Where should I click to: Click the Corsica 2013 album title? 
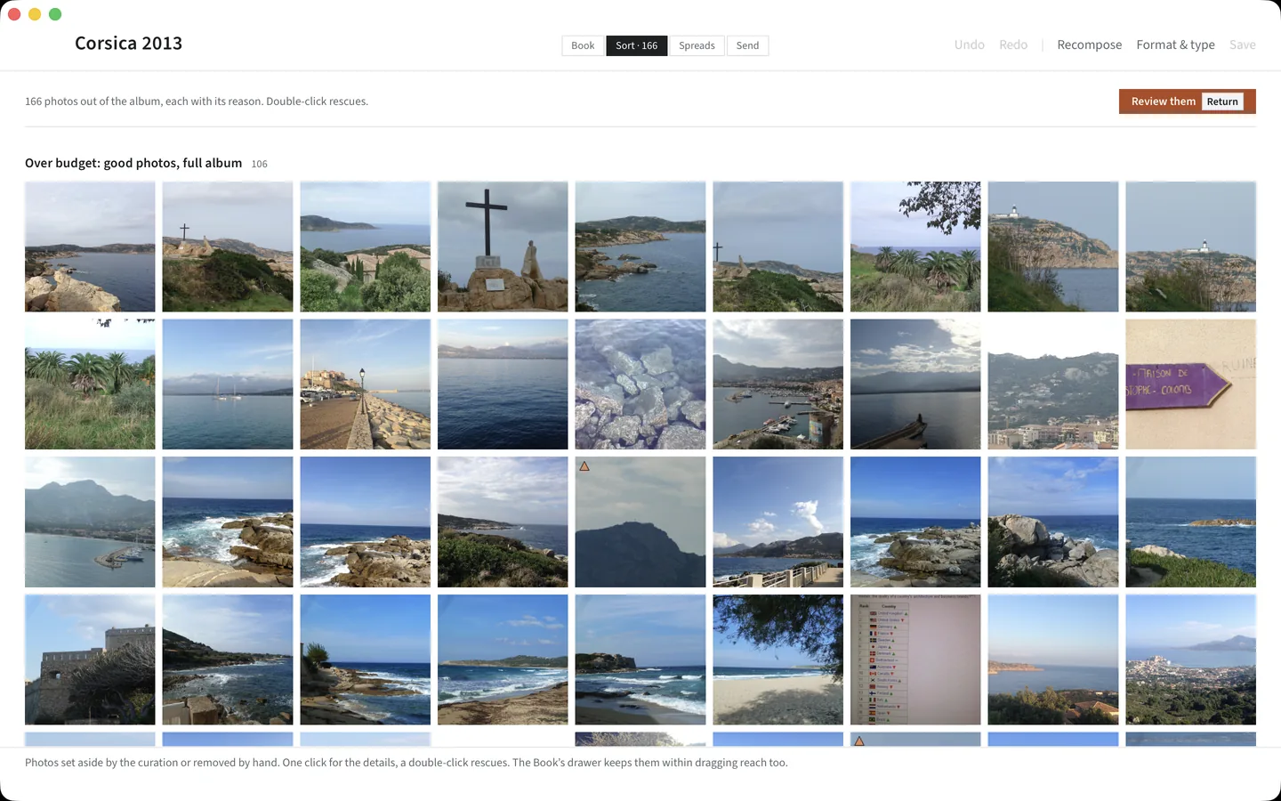click(x=128, y=44)
